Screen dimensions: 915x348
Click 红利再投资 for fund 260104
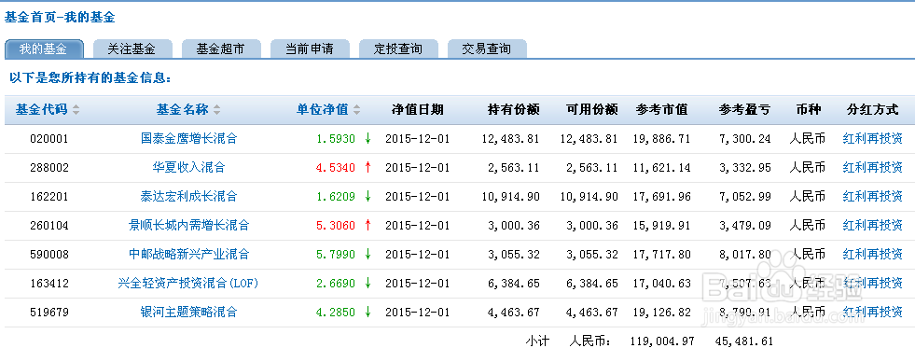point(872,226)
